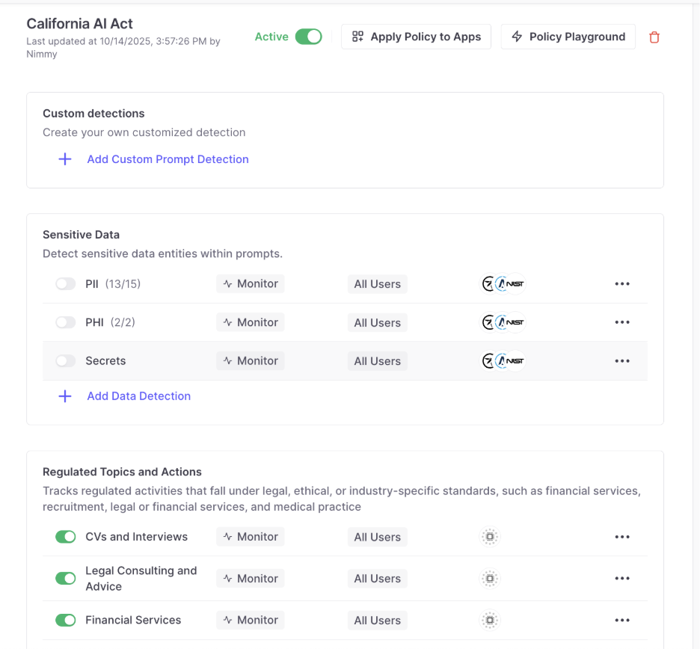Toggle the Active policy switch off
The image size is (700, 649).
[x=308, y=37]
